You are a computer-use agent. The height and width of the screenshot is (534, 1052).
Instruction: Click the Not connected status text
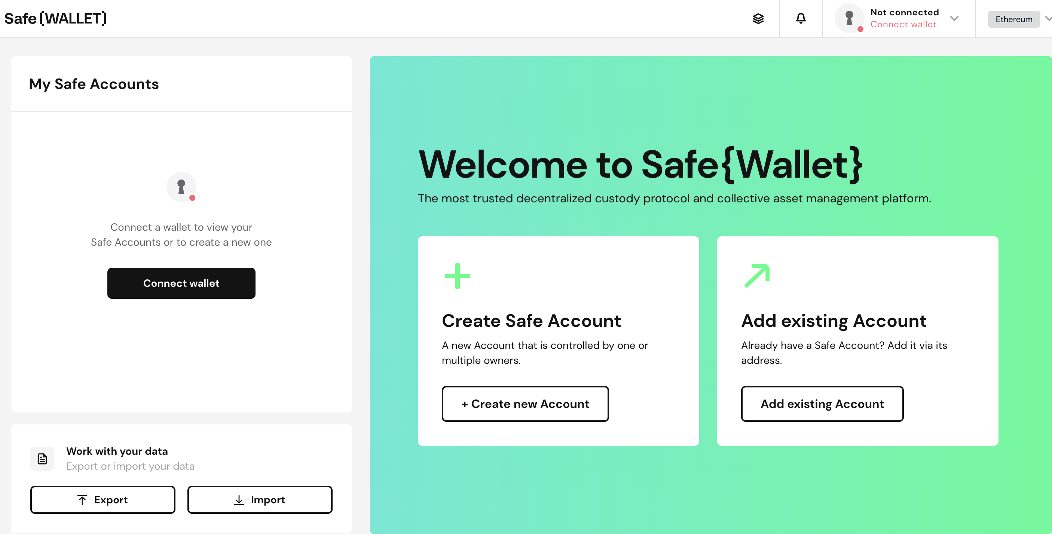904,12
